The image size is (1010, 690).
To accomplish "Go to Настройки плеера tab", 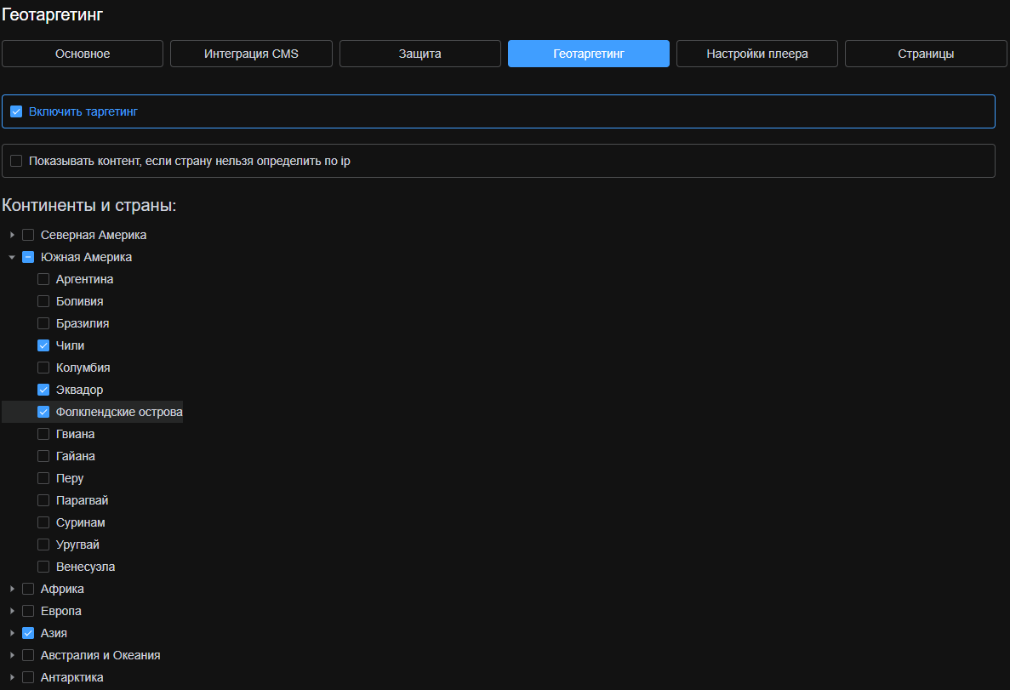I will point(757,54).
